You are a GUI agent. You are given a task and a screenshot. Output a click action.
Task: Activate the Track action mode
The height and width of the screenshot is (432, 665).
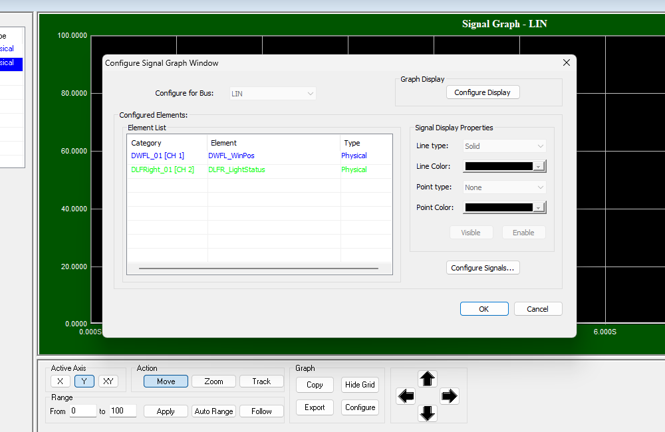pyautogui.click(x=261, y=381)
